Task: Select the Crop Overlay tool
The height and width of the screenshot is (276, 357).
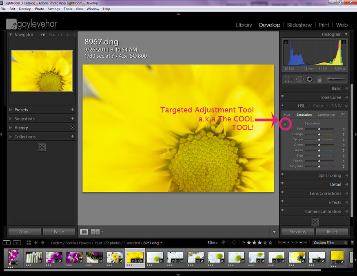Action: click(288, 79)
